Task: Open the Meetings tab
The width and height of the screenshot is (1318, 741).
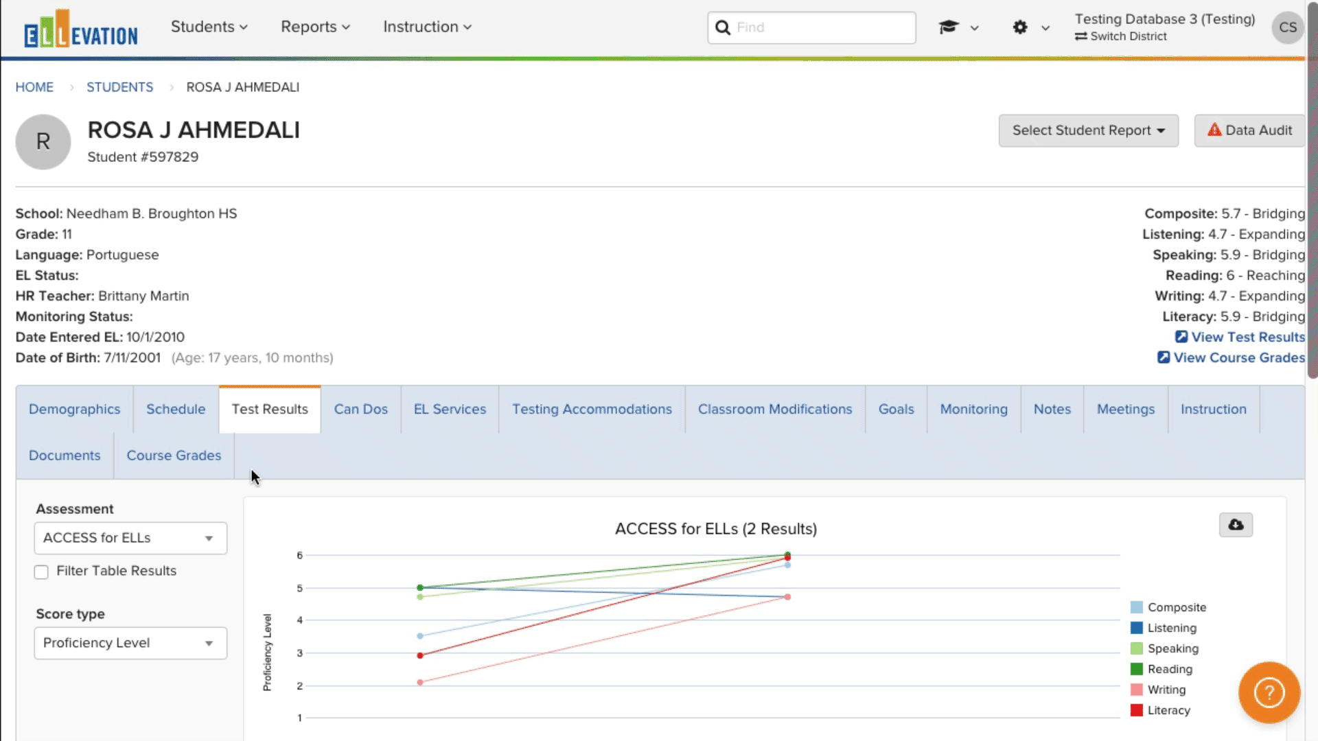Action: [x=1126, y=409]
